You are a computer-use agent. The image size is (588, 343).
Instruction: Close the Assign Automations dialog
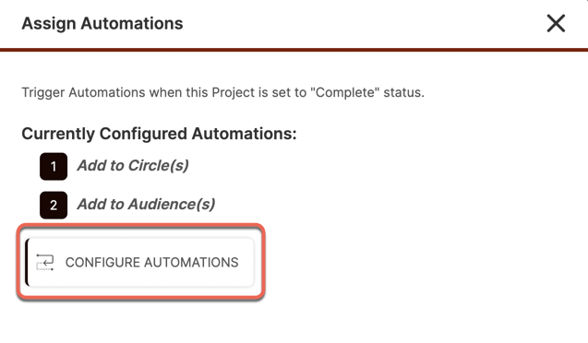556,24
